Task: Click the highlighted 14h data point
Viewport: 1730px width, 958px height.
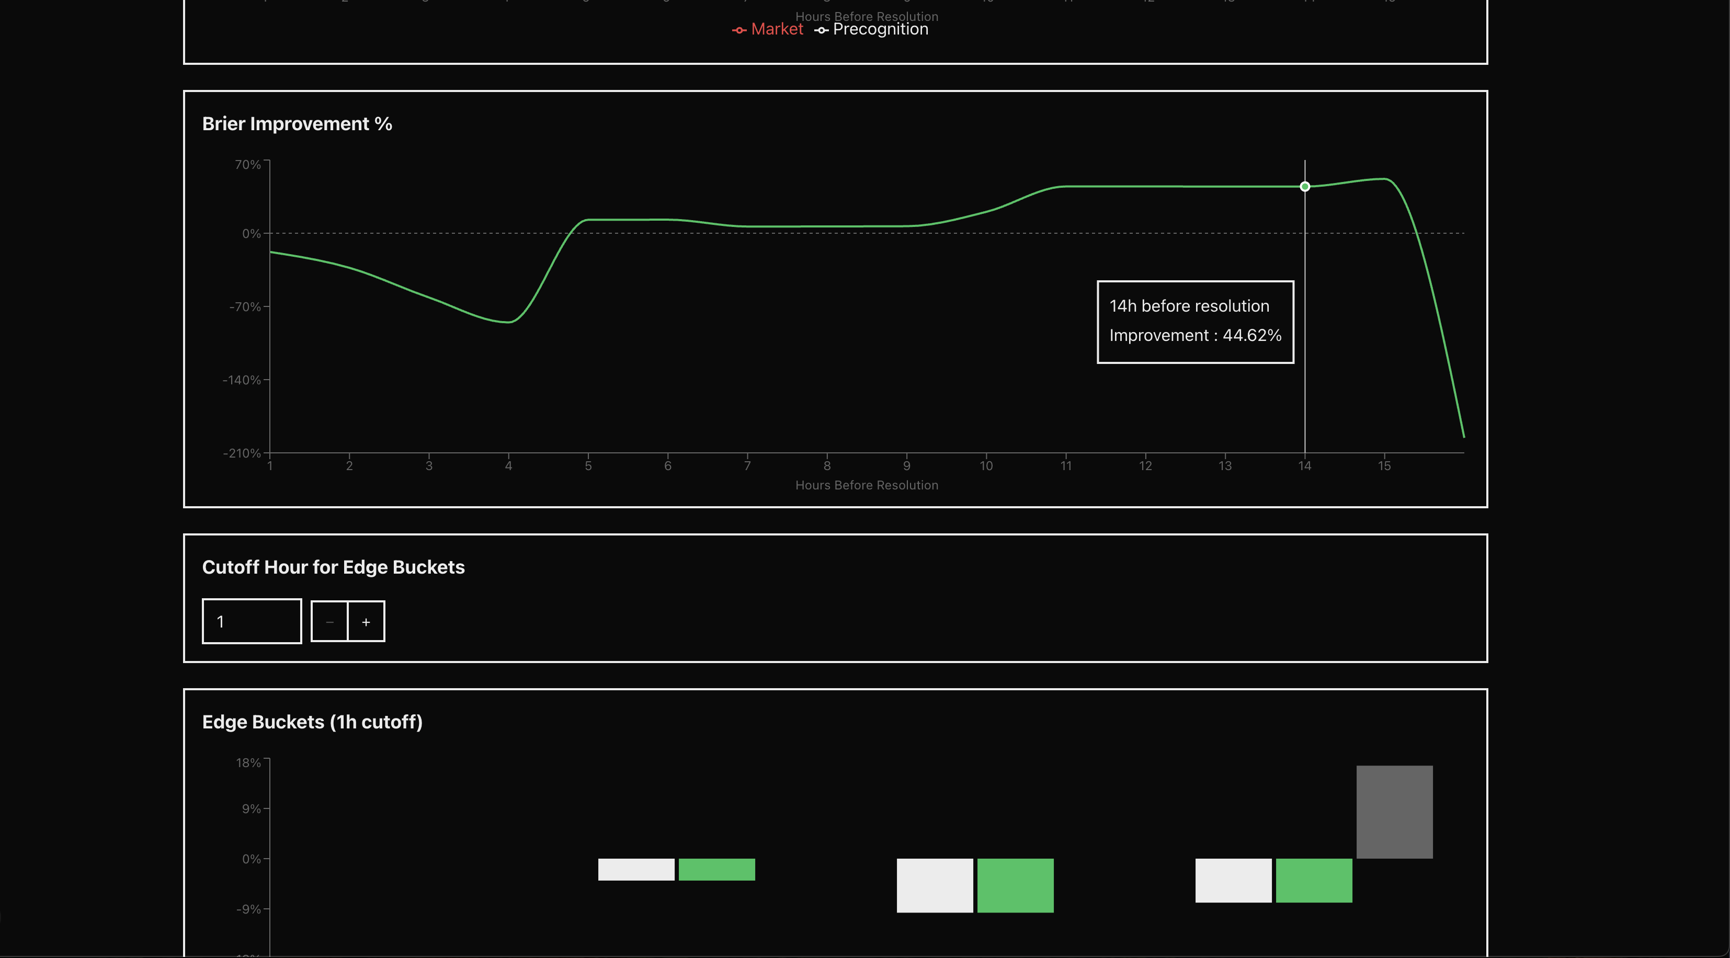Action: coord(1304,187)
